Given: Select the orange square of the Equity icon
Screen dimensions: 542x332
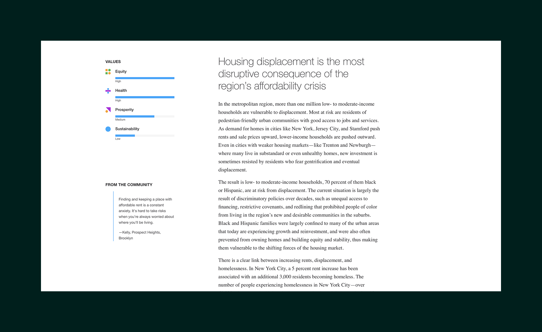Looking at the screenshot, I should 106,70.
